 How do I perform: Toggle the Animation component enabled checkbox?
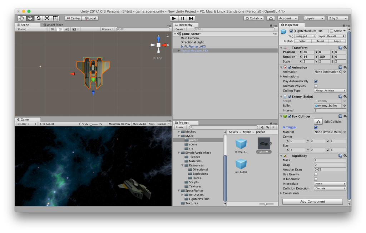(x=290, y=67)
